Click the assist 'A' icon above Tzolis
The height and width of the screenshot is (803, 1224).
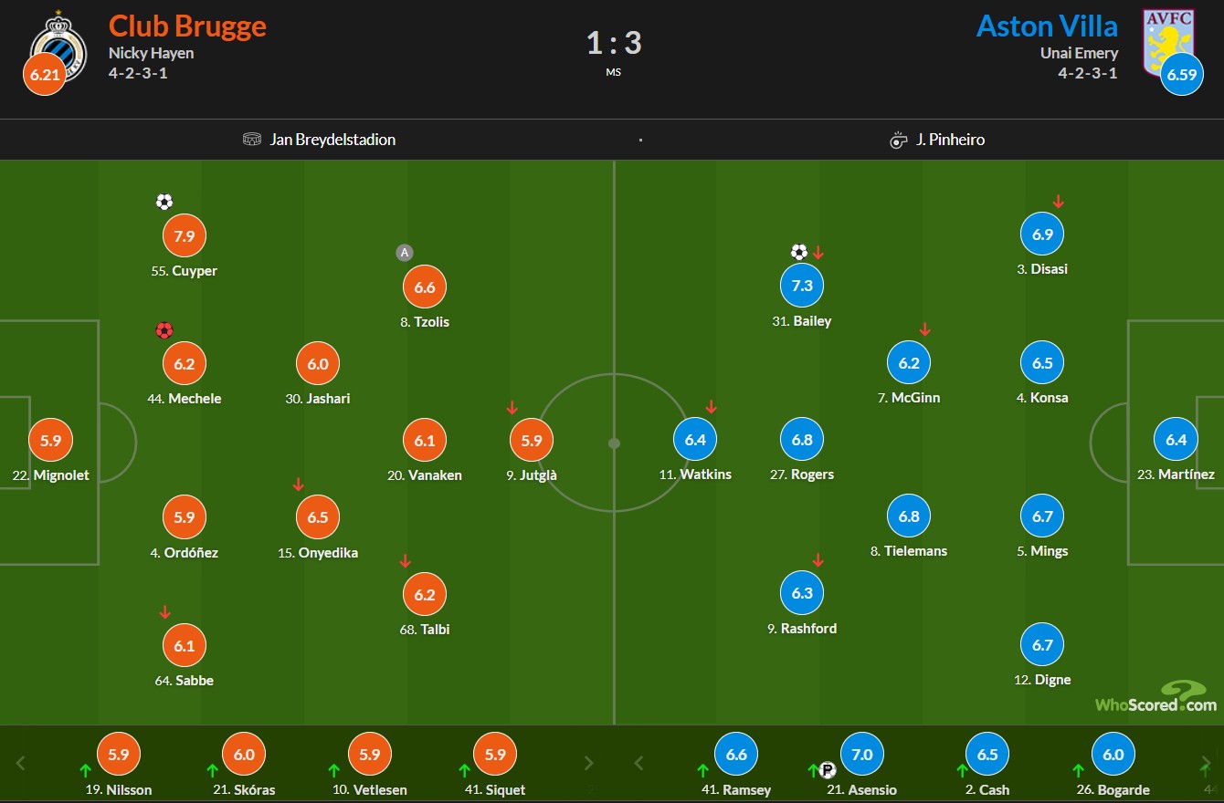(x=405, y=253)
